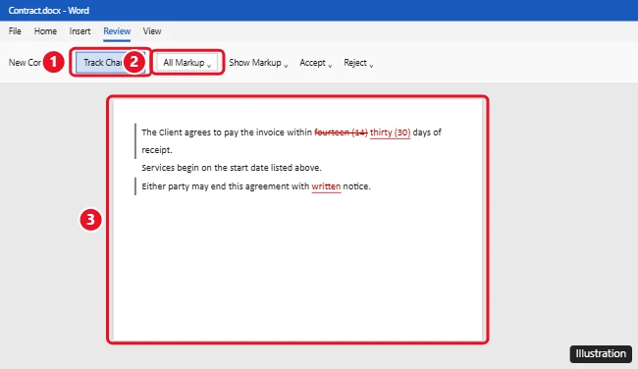Click the "Contract.docx - Word" title text
The height and width of the screenshot is (369, 638).
(x=49, y=11)
